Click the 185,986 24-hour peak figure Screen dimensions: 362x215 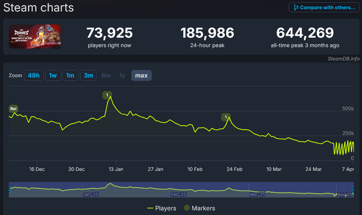pyautogui.click(x=208, y=33)
